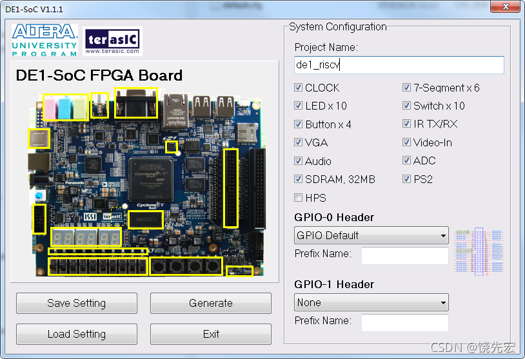Uncheck the IR TX/RX checkbox

406,124
